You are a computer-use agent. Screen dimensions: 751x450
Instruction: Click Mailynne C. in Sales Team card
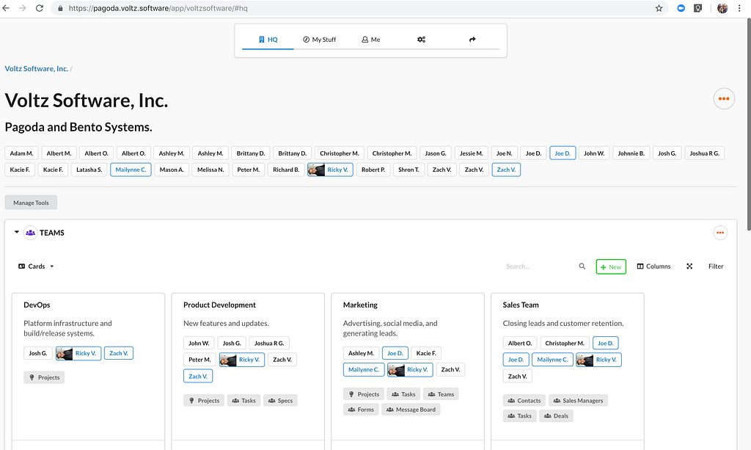pos(552,360)
